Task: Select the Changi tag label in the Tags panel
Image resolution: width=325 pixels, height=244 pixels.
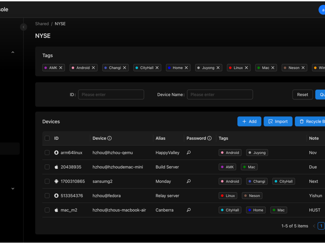Action: click(x=115, y=68)
